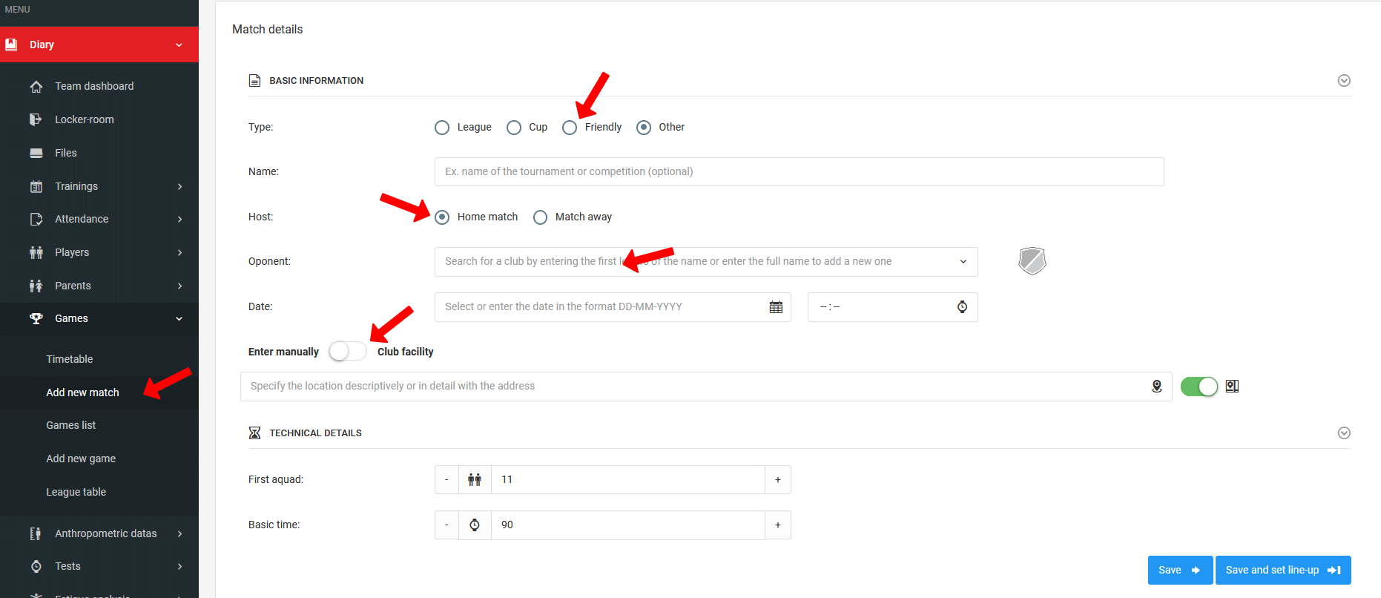Open Team dashboard from the sidebar
1381x598 pixels.
[x=94, y=86]
